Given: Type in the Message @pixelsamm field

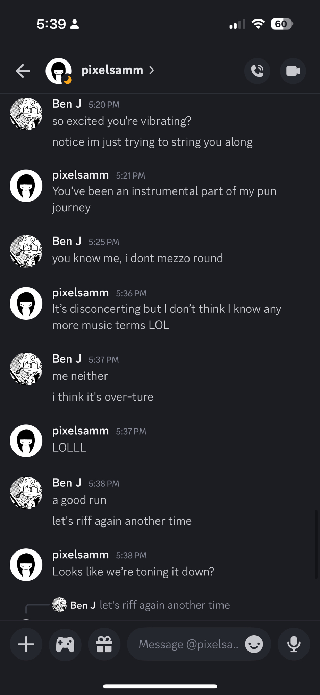Looking at the screenshot, I should point(188,645).
